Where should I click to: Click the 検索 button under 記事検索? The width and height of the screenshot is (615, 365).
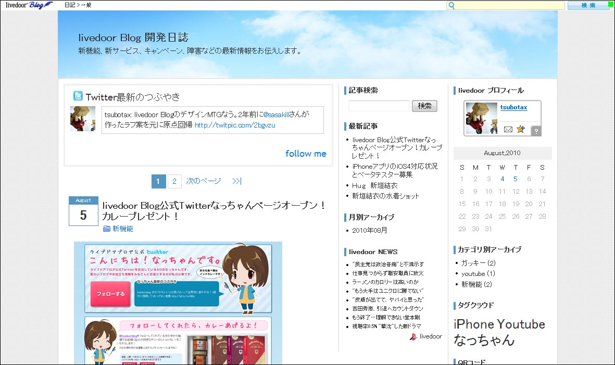coord(424,106)
